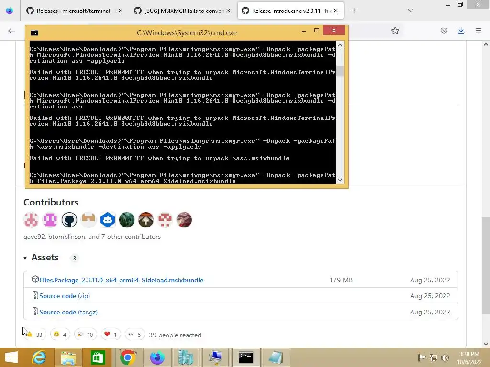
Task: Toggle eyes reaction with 5
Action: pos(134,335)
